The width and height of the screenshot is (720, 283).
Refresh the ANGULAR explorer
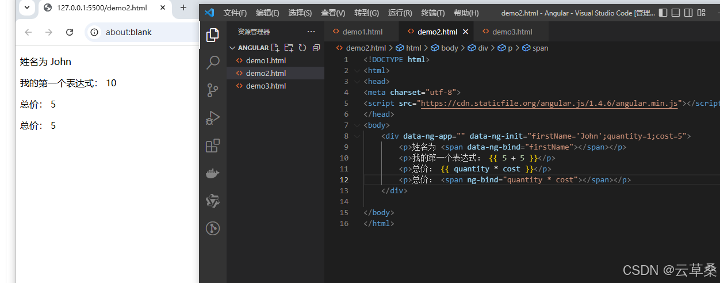(x=302, y=48)
